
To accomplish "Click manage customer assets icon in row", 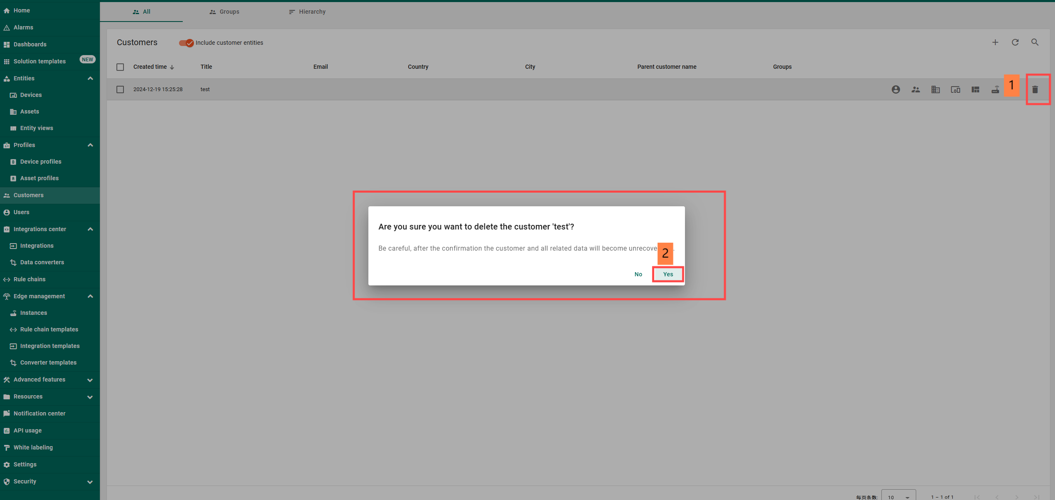I will click(935, 89).
